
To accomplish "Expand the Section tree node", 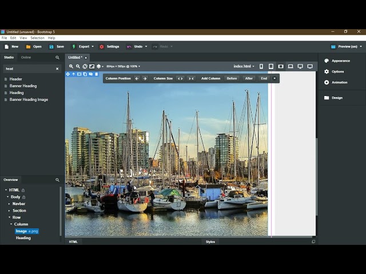I will pyautogui.click(x=9, y=211).
